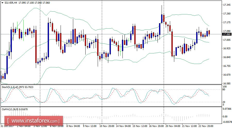
Task: Click the 22 Nov 20:00 time label
Action: click(x=206, y=126)
